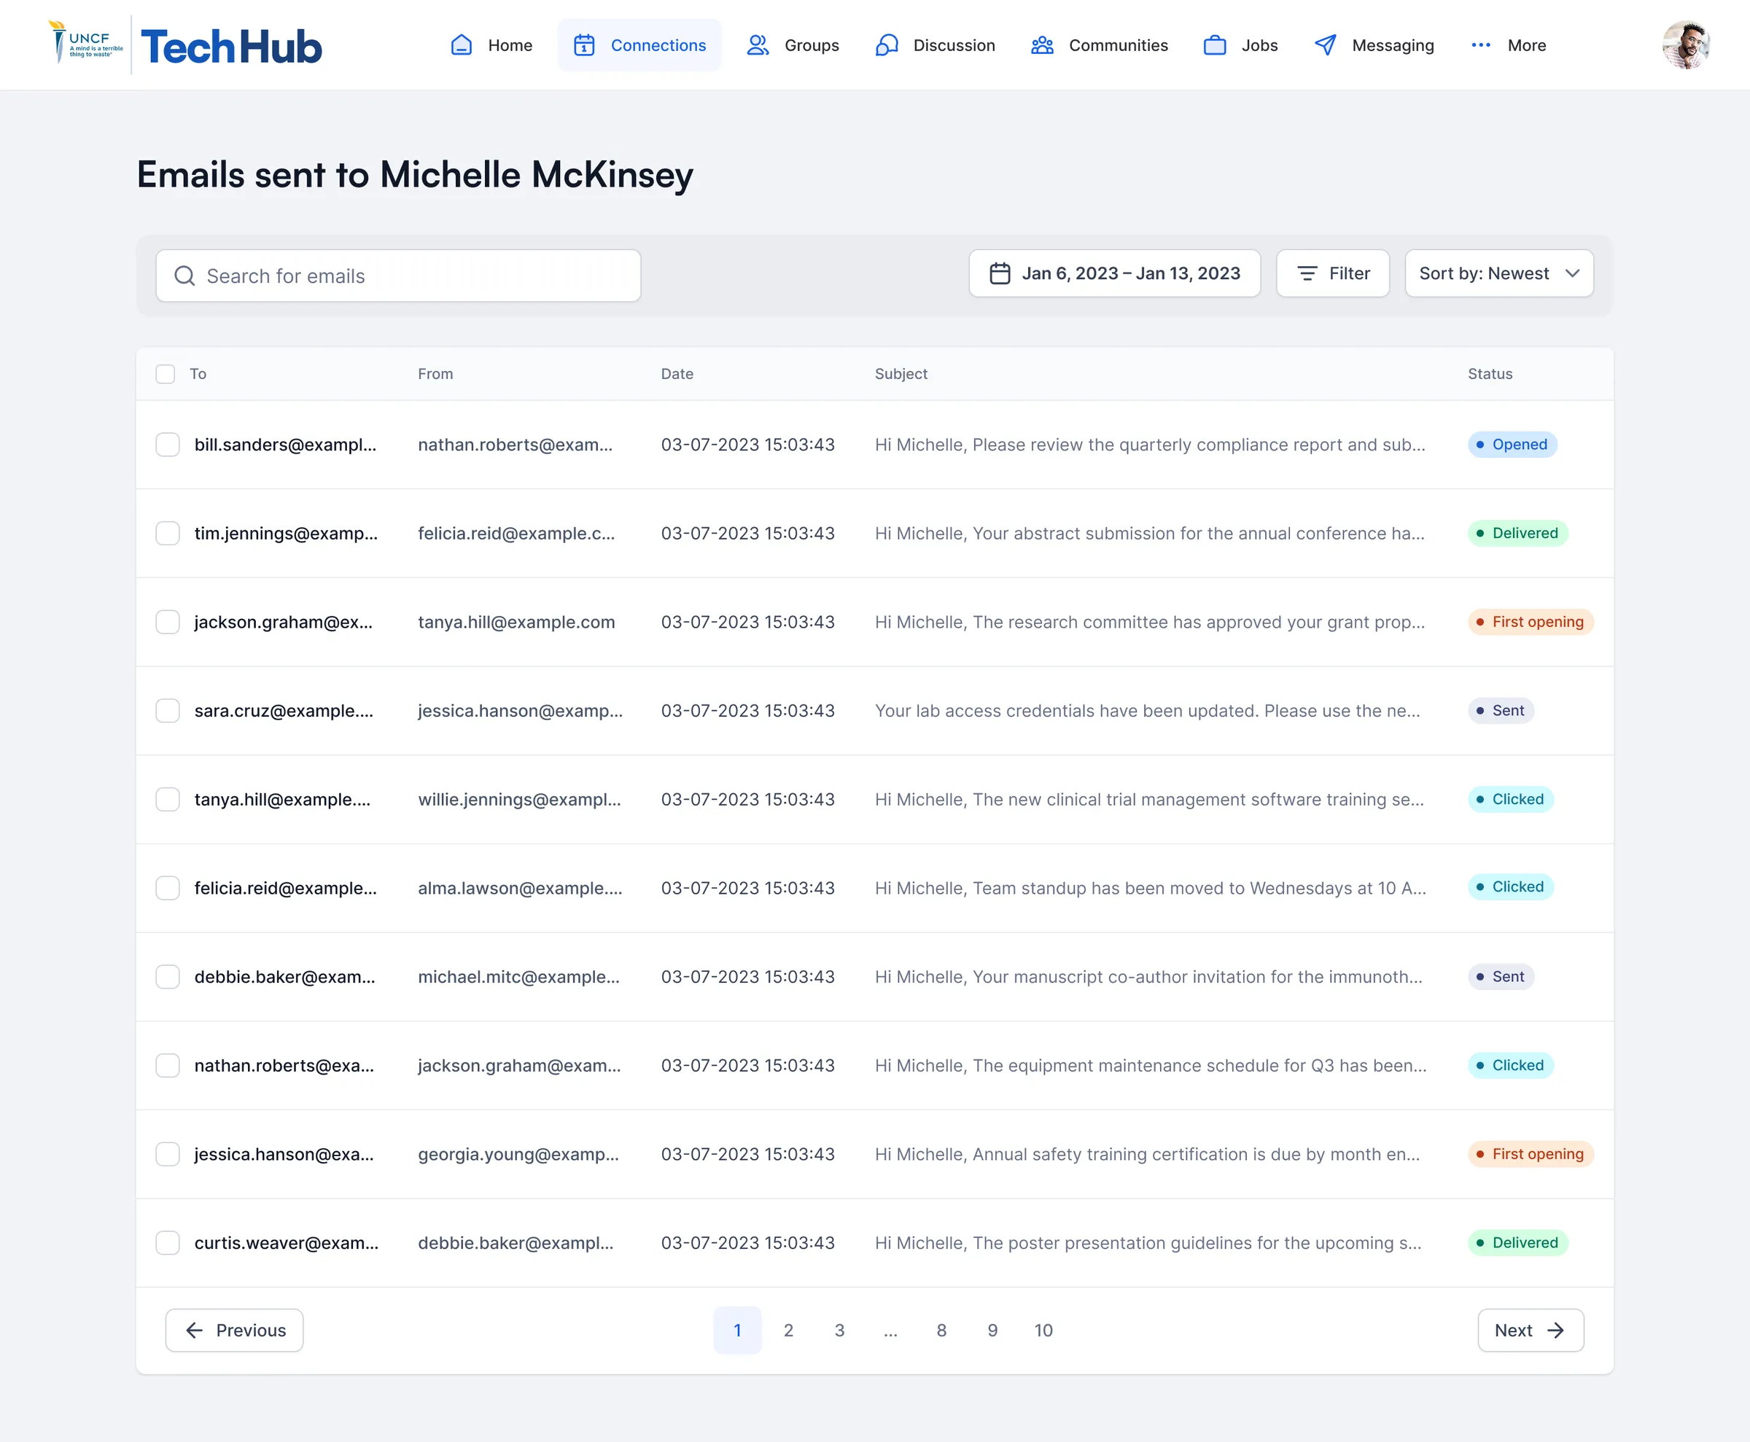Open the lab access credentials email subject
The width and height of the screenshot is (1750, 1442).
tap(1148, 710)
